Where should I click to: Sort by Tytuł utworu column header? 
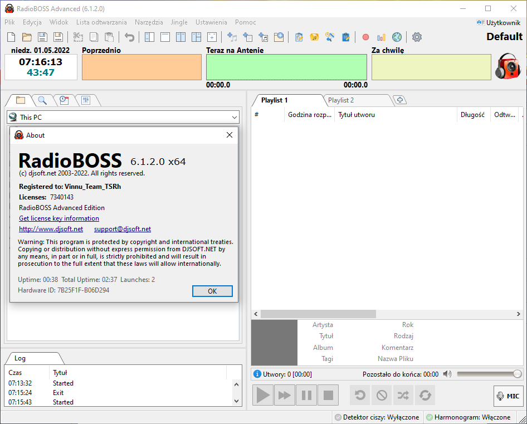pyautogui.click(x=396, y=115)
